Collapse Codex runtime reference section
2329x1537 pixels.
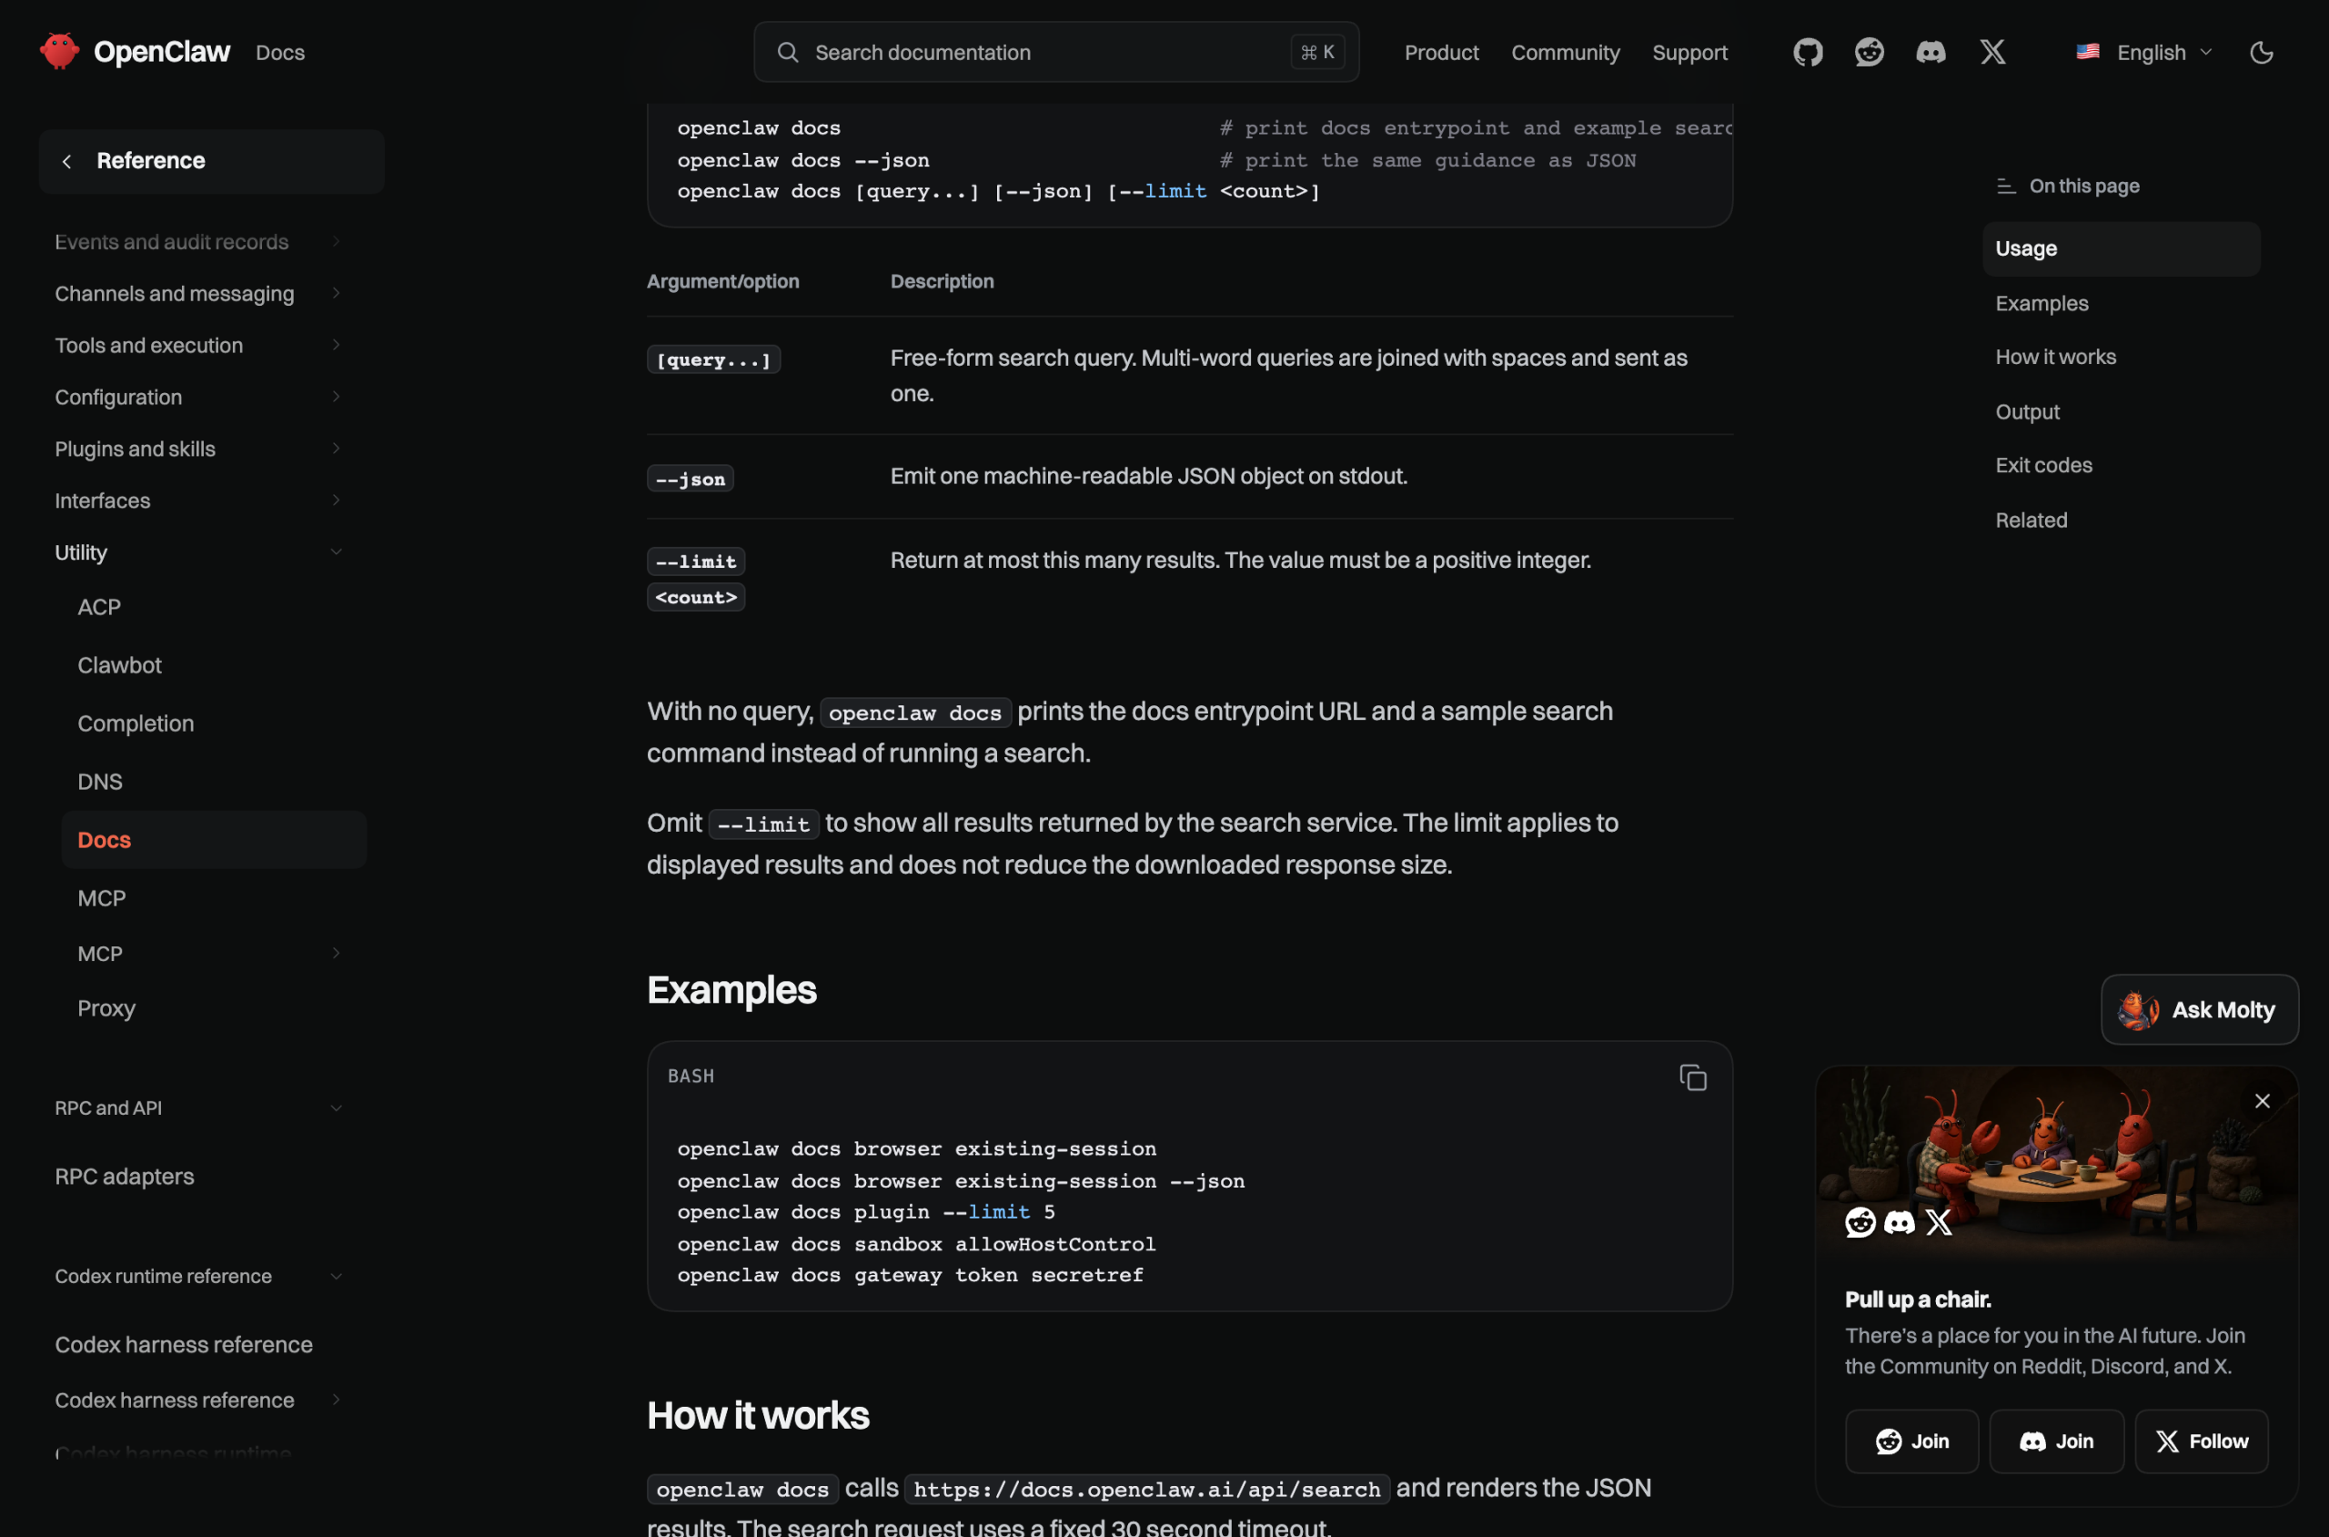point(199,1276)
